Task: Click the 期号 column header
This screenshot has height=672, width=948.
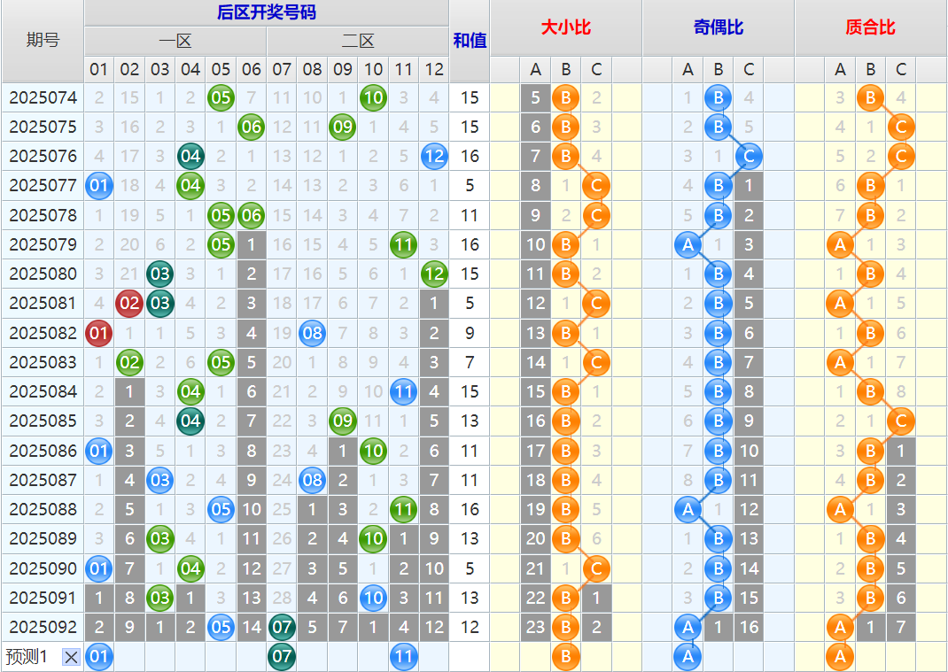Action: point(43,41)
